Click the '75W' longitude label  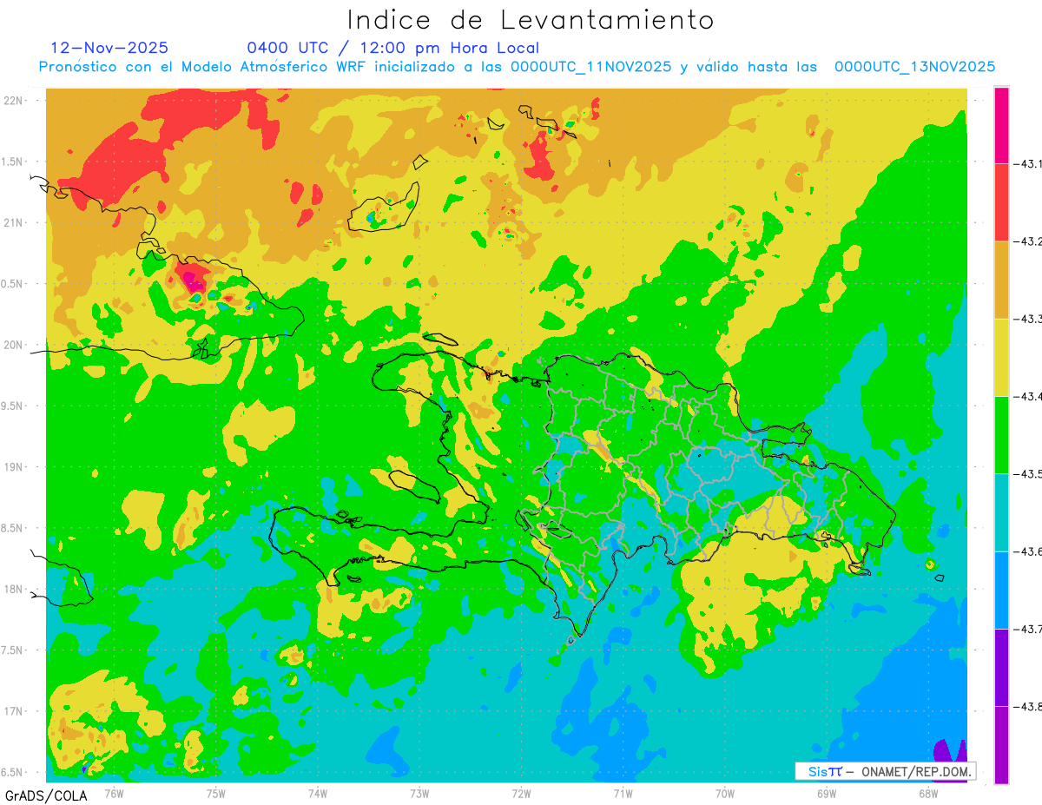(x=216, y=793)
